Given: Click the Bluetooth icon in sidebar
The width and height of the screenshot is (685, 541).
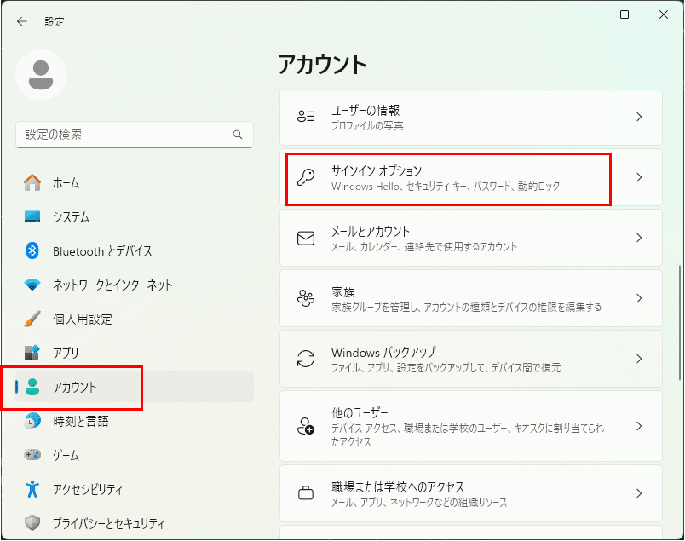Looking at the screenshot, I should tap(32, 250).
